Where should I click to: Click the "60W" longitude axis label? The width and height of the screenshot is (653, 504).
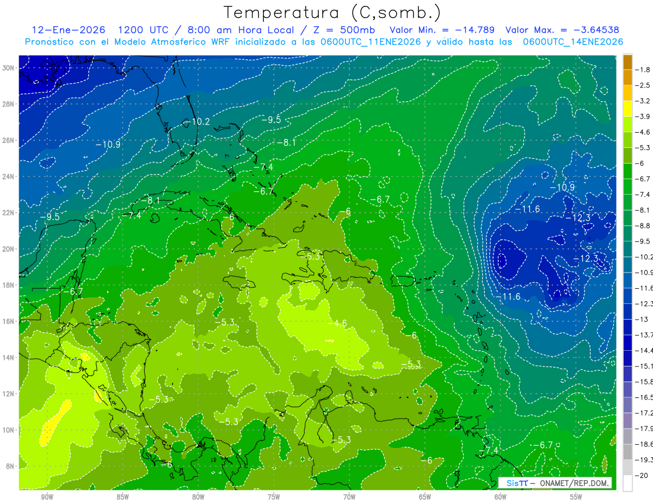pyautogui.click(x=501, y=497)
